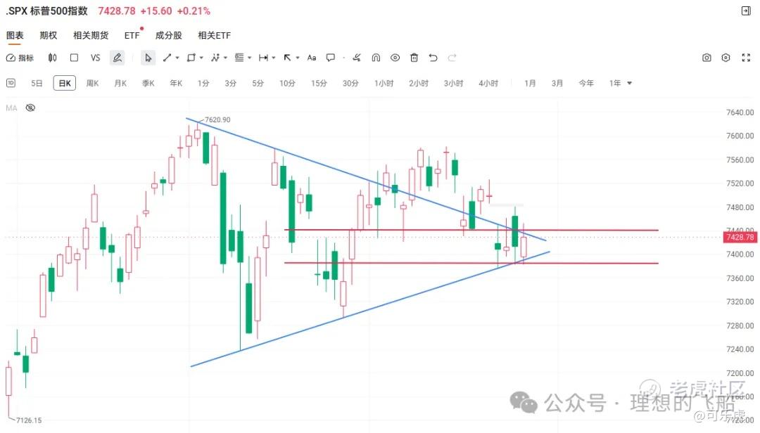Activate the magnet snap tool
Image resolution: width=760 pixels, height=433 pixels.
pos(376,58)
